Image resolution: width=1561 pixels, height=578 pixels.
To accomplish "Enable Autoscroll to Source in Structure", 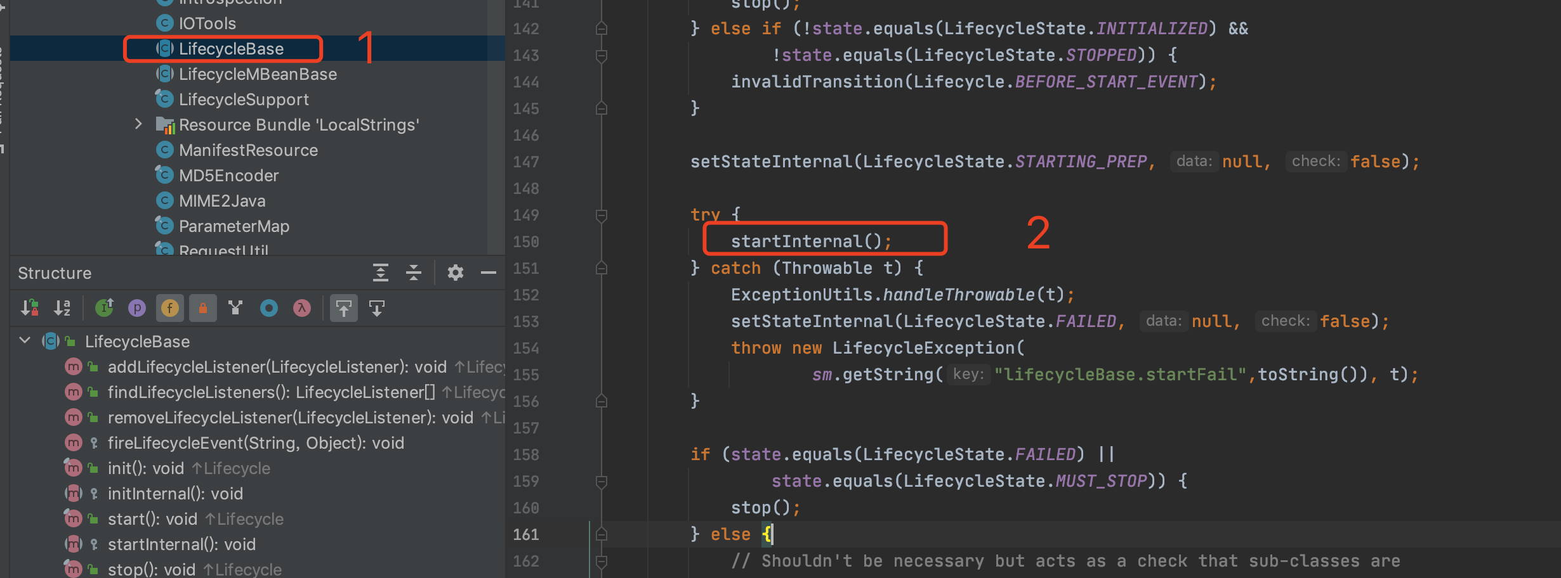I will (x=344, y=309).
